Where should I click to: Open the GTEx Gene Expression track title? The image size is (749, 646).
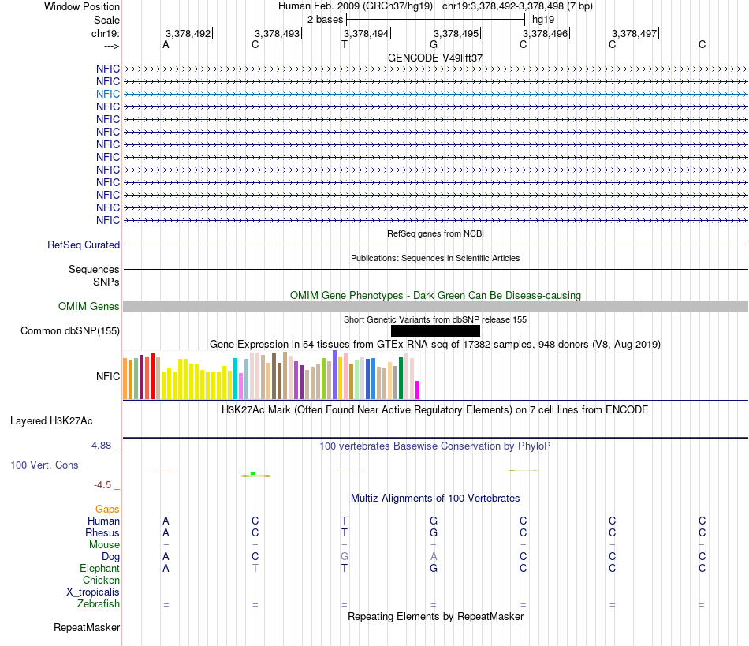(434, 345)
